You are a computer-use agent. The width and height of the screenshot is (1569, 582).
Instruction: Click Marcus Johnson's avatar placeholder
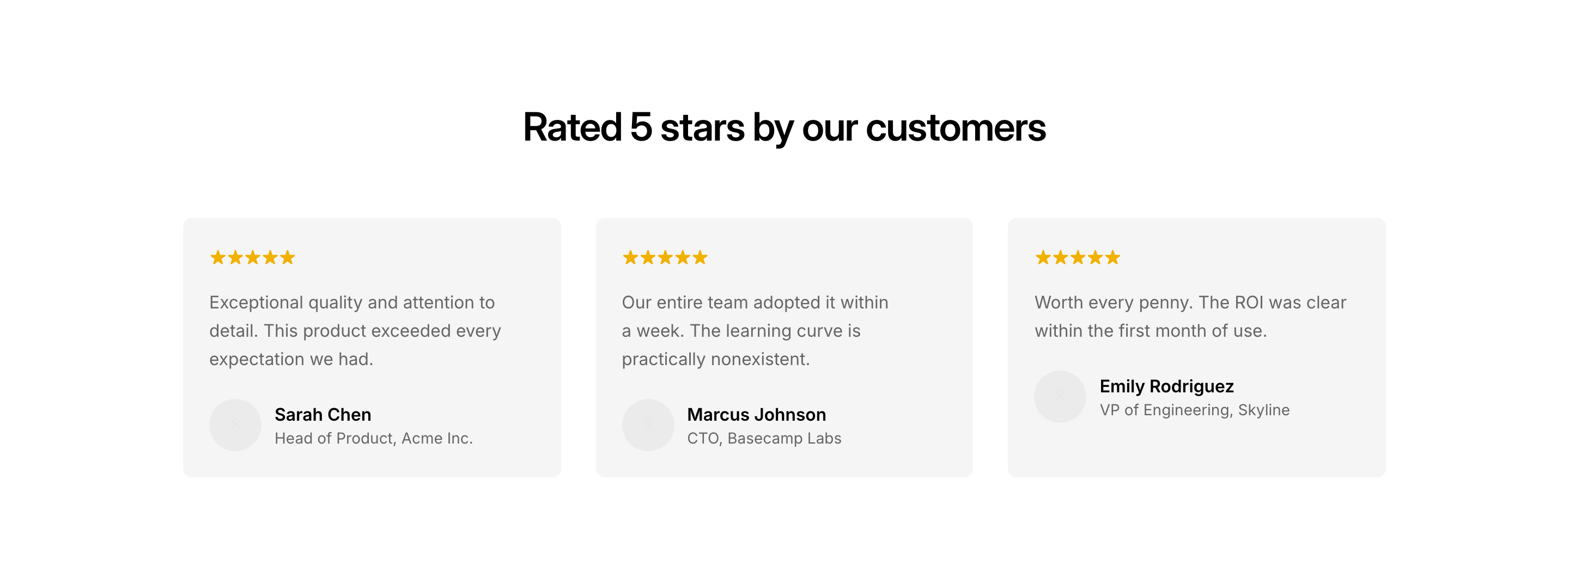[x=647, y=425]
